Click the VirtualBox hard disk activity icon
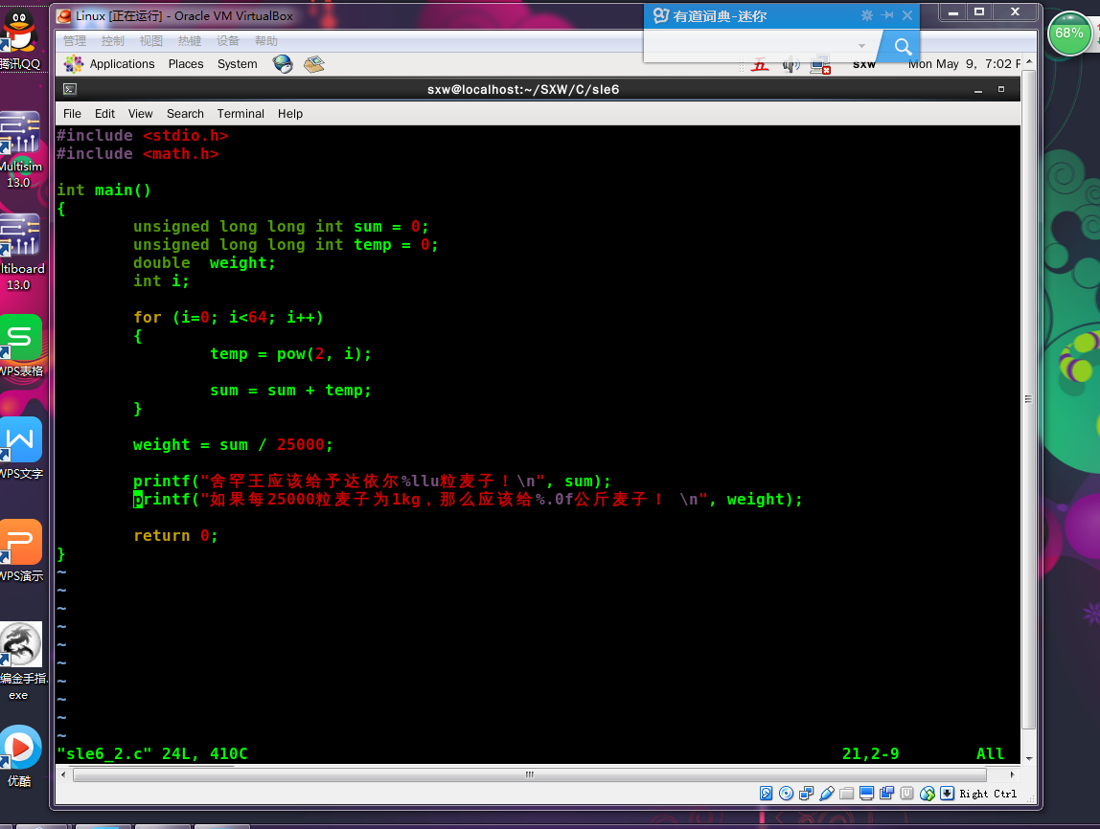 (x=767, y=794)
